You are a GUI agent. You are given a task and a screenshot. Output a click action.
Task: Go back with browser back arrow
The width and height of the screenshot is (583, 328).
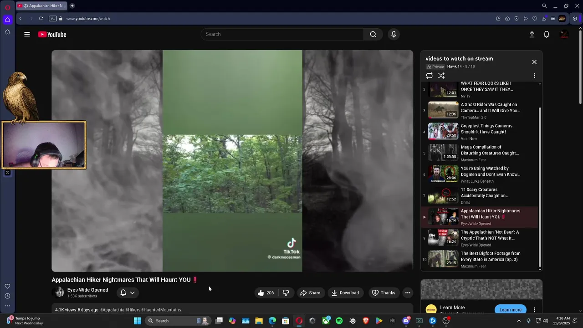tap(20, 19)
